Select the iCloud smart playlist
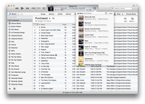 (x=20, y=45)
